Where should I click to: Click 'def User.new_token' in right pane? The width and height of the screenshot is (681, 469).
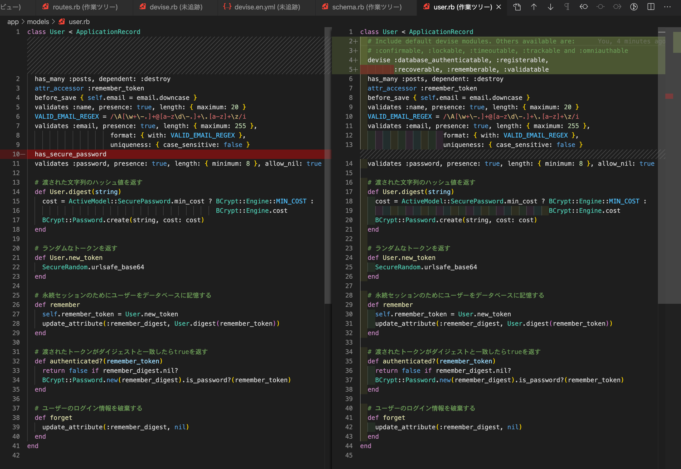[x=401, y=258]
